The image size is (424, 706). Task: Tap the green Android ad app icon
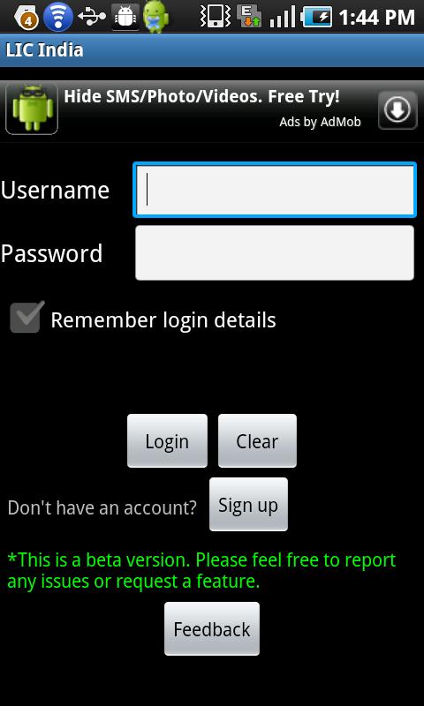pos(32,109)
